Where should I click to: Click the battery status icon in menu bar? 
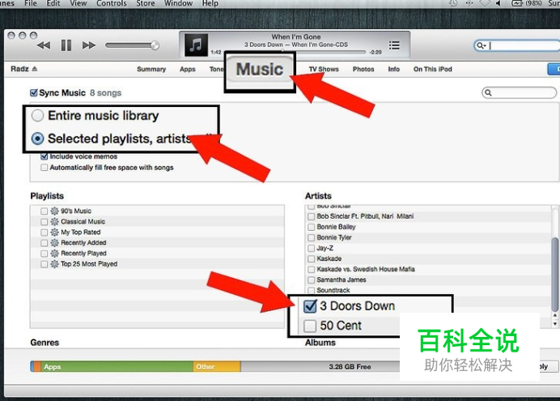pos(517,3)
